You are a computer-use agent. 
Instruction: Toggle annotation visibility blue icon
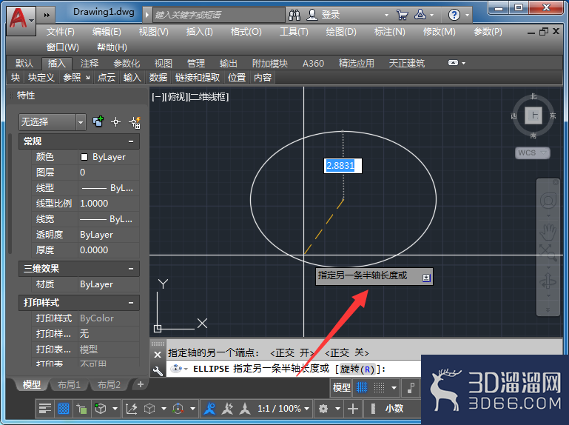(x=209, y=409)
